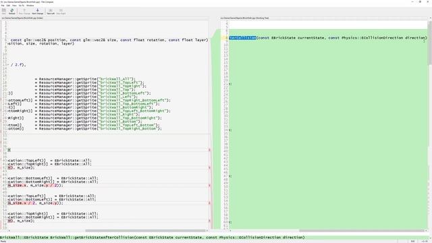Open the Edit menu
This screenshot has height=243, width=432.
point(8,5)
